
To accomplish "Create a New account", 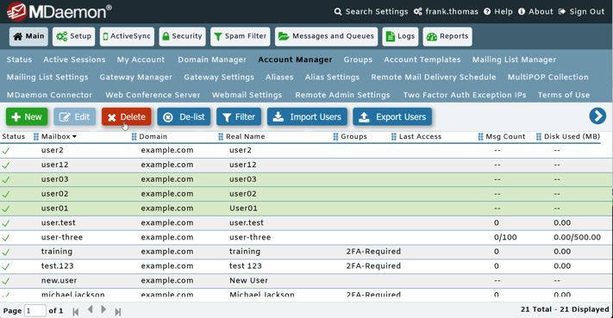I will [x=27, y=117].
